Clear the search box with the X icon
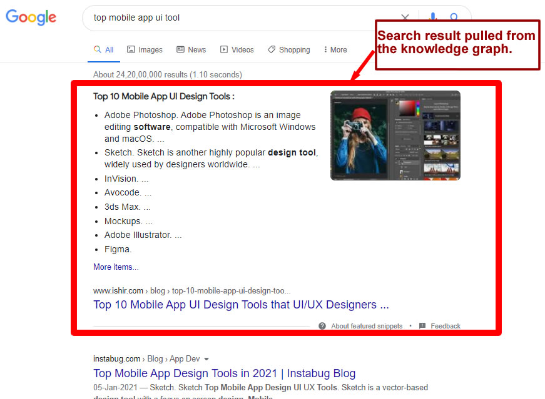Screen dimensions: 545x399 click(x=405, y=17)
